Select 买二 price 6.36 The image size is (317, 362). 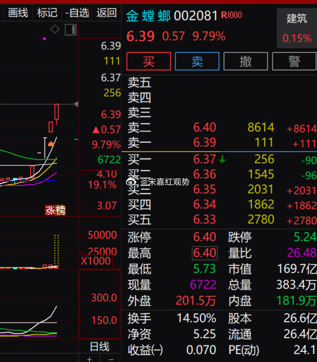pyautogui.click(x=205, y=174)
